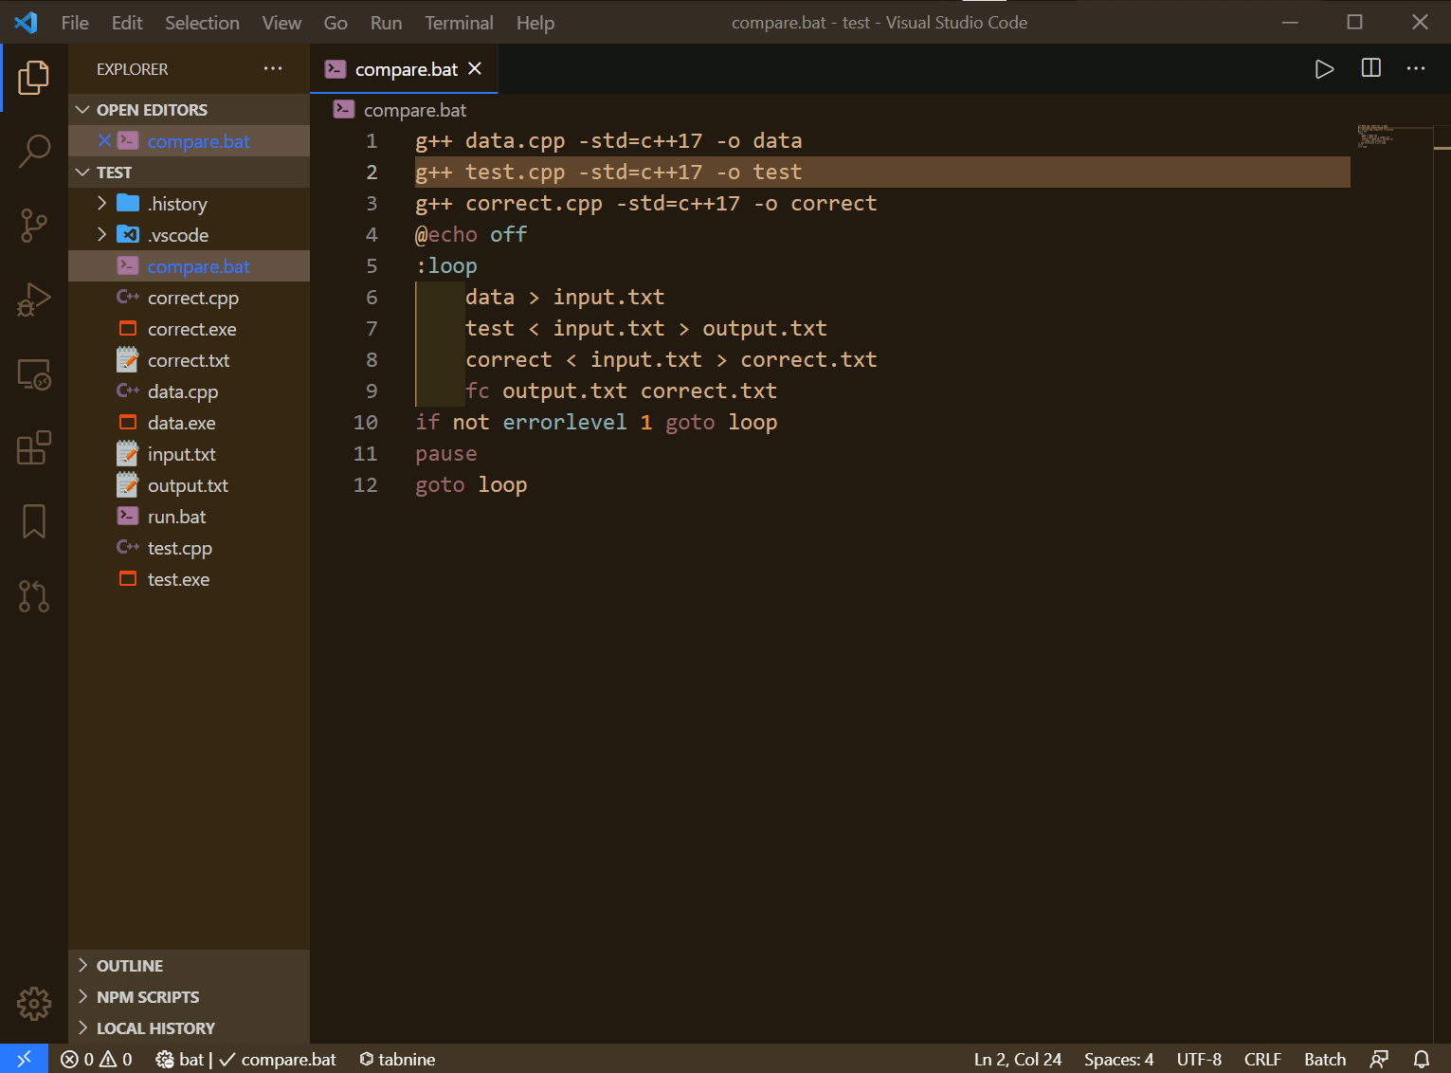This screenshot has height=1073, width=1451.
Task: Open test.cpp in the file tree
Action: click(x=189, y=548)
